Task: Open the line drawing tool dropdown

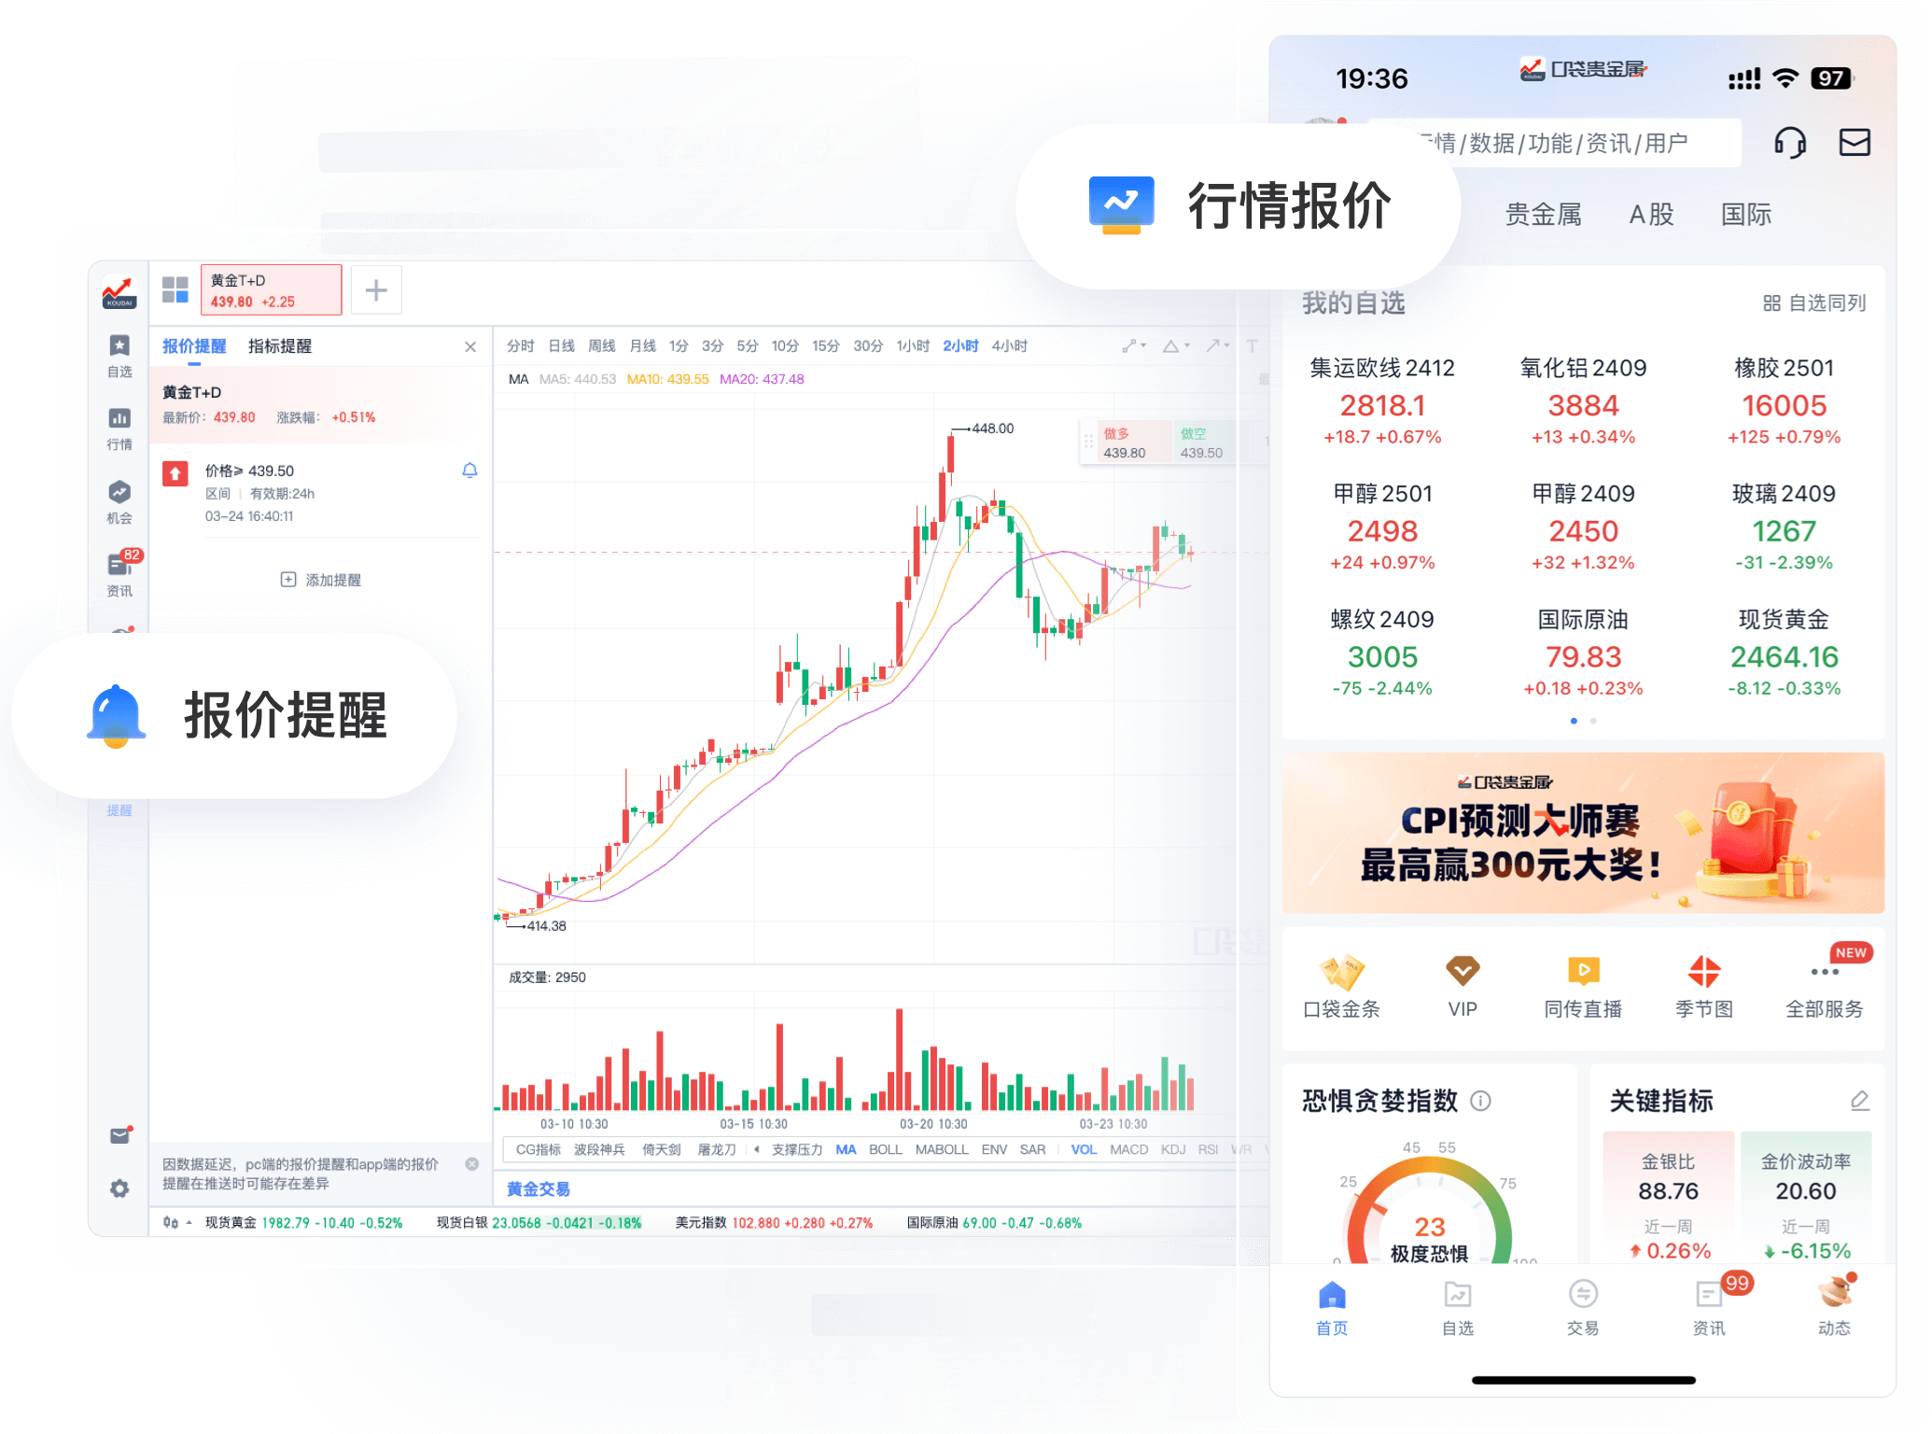Action: pos(1134,345)
